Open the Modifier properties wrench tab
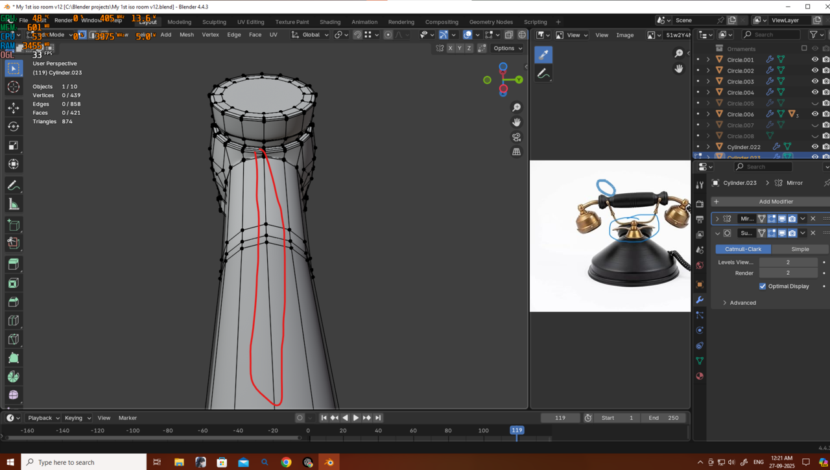Screen dimensions: 830x470 700,300
